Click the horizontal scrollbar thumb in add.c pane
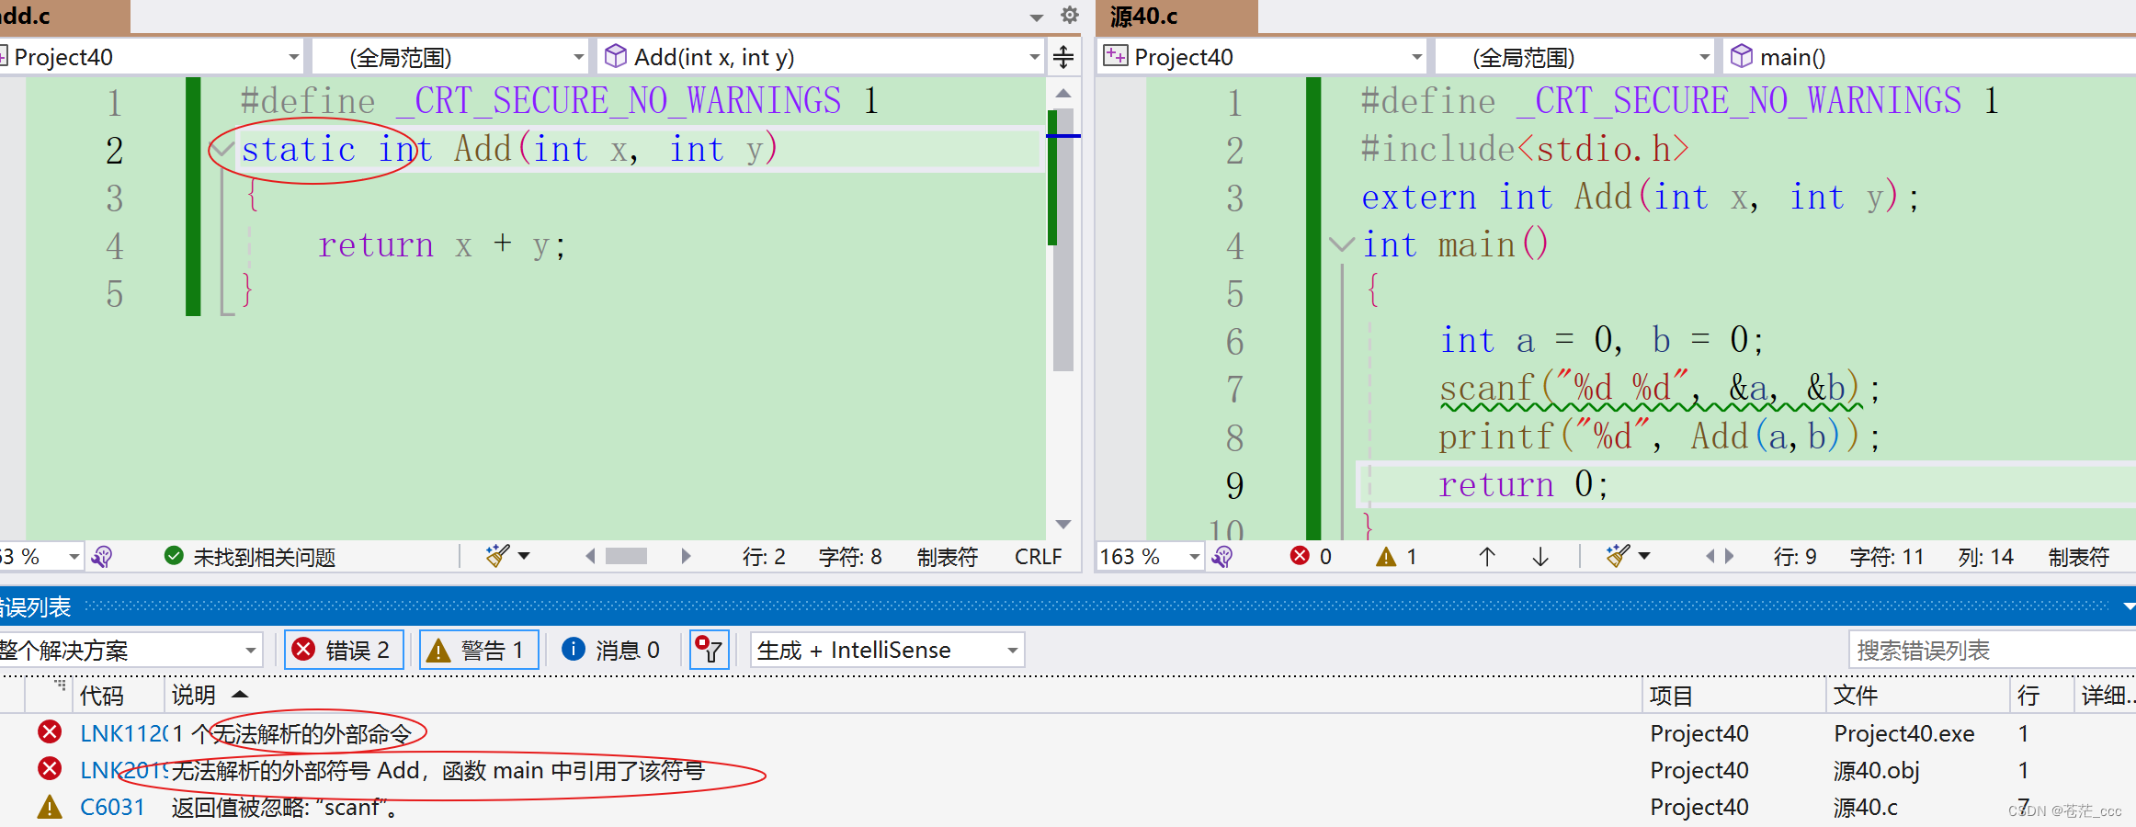Image resolution: width=2136 pixels, height=827 pixels. [627, 556]
